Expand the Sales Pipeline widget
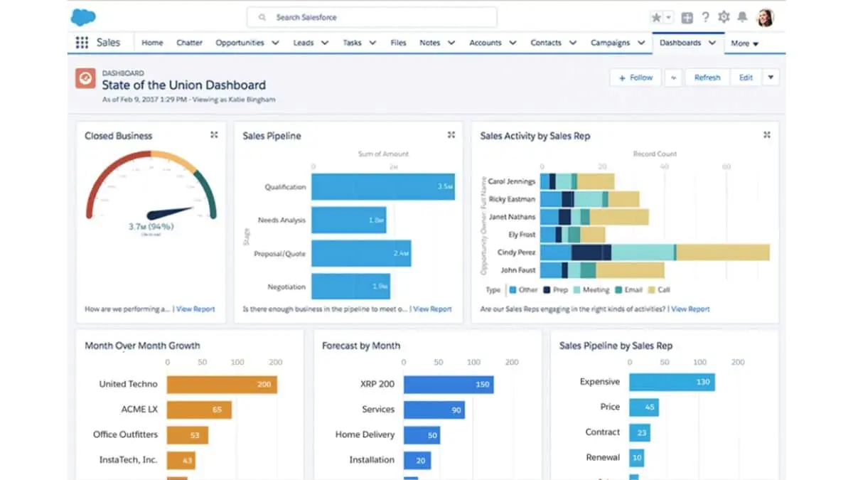The width and height of the screenshot is (853, 480). 451,134
